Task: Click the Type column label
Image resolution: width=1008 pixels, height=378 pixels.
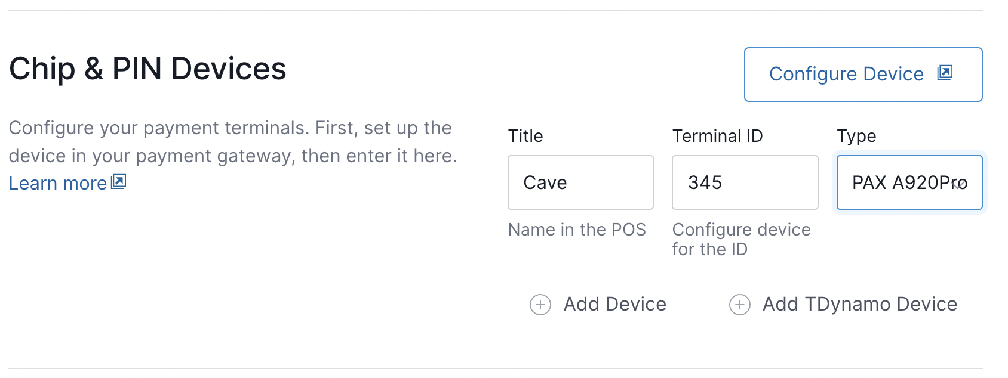Action: tap(856, 136)
